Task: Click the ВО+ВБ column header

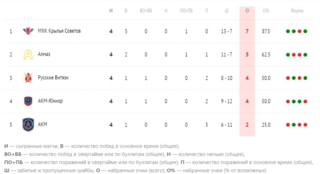Action: click(x=146, y=11)
